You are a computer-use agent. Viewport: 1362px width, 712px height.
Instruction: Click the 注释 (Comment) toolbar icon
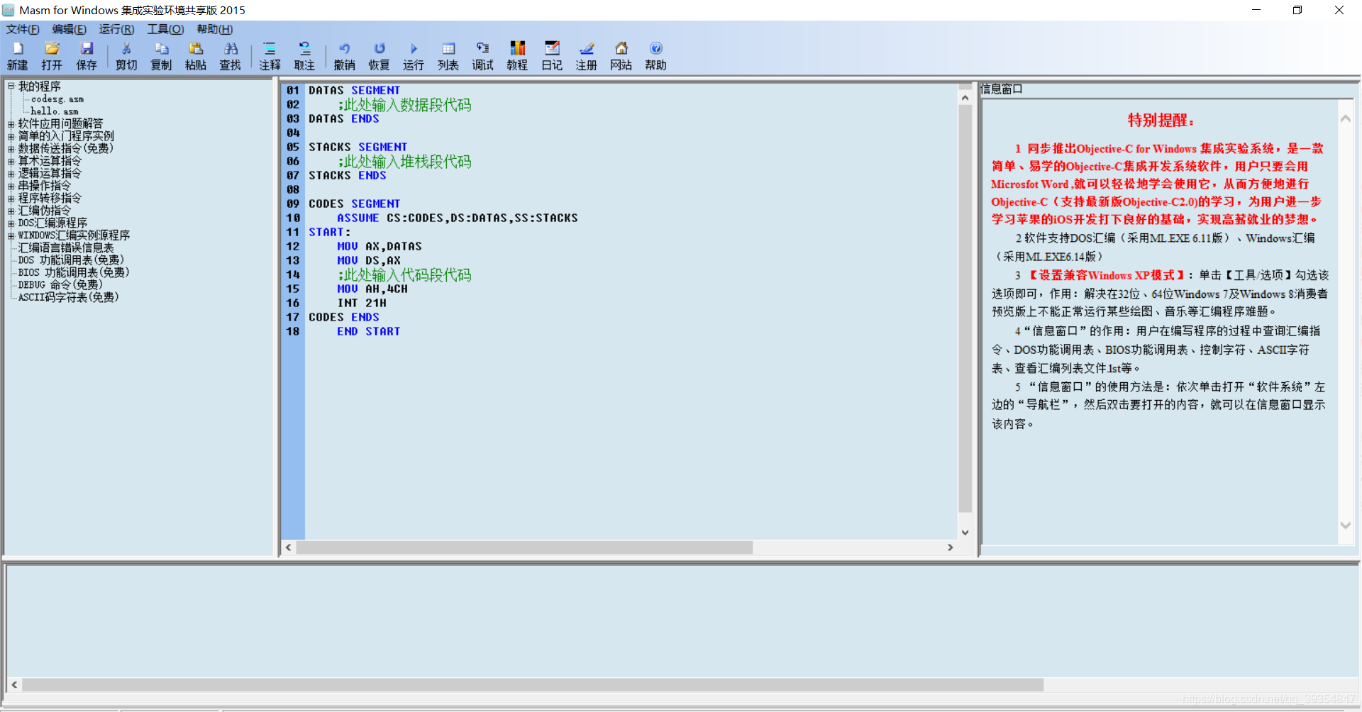270,55
